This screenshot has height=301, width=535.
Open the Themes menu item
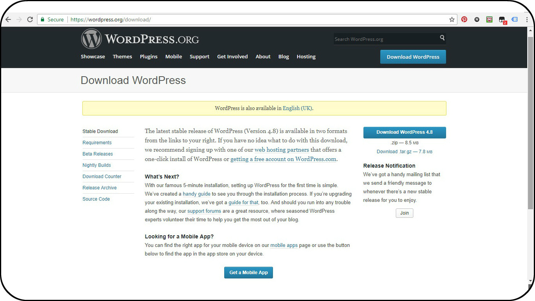tap(122, 56)
